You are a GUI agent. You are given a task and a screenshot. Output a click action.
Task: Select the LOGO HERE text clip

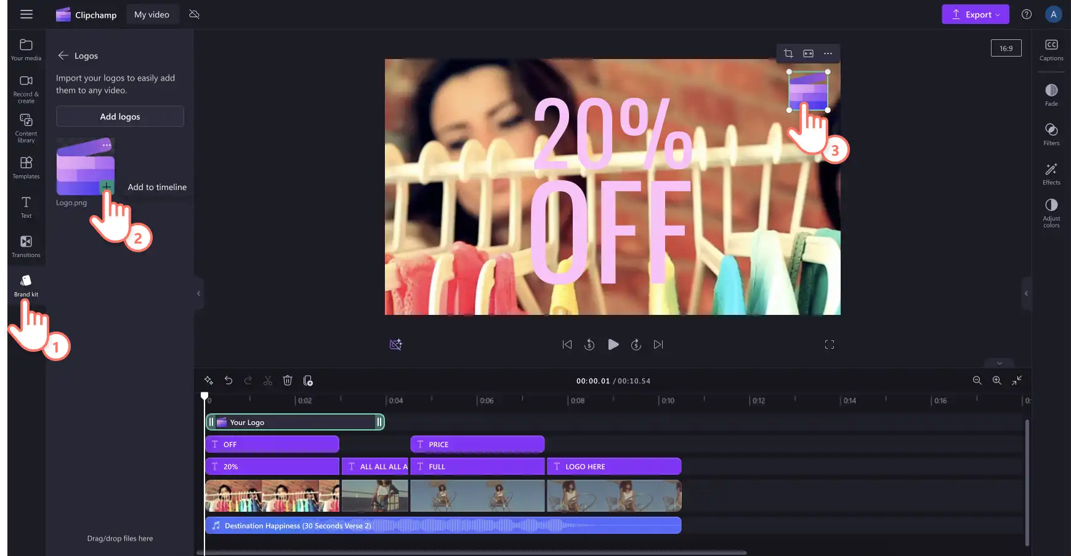coord(614,466)
